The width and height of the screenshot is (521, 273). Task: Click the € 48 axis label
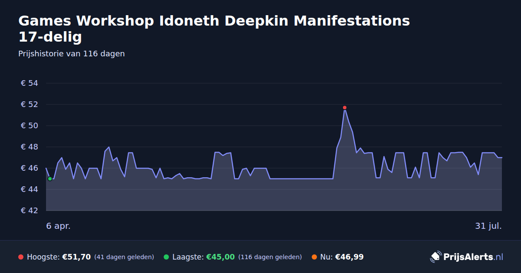(x=30, y=147)
